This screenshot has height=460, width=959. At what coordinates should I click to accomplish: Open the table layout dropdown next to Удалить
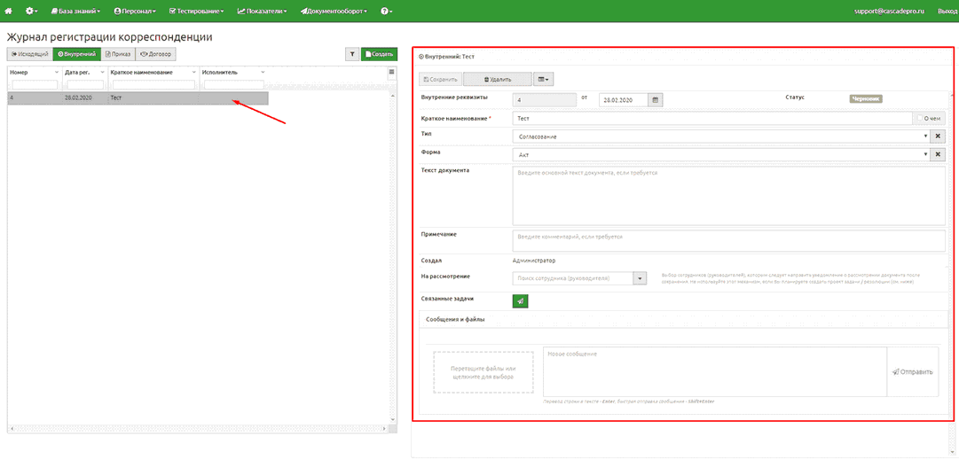(544, 80)
